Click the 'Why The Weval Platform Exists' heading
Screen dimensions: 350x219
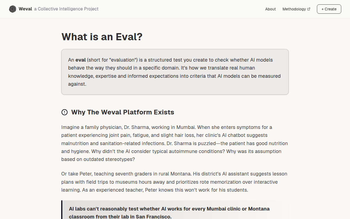point(123,112)
